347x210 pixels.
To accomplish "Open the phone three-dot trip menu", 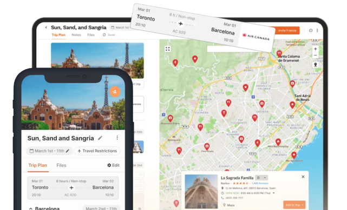I will coord(117,138).
